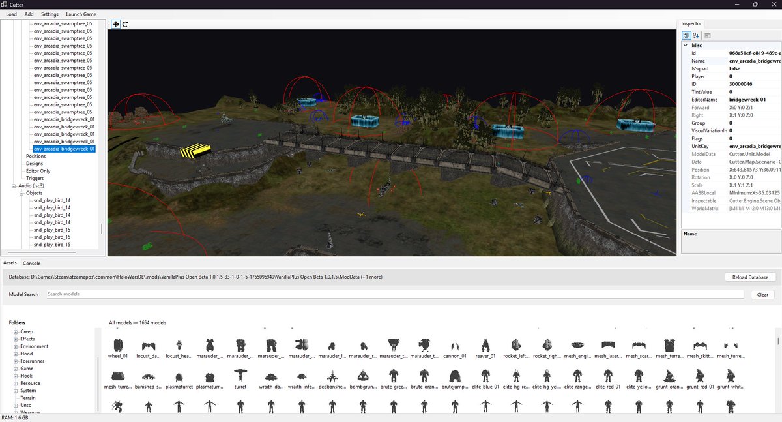Click the EditorName value bridgewreck_01

[x=747, y=100]
